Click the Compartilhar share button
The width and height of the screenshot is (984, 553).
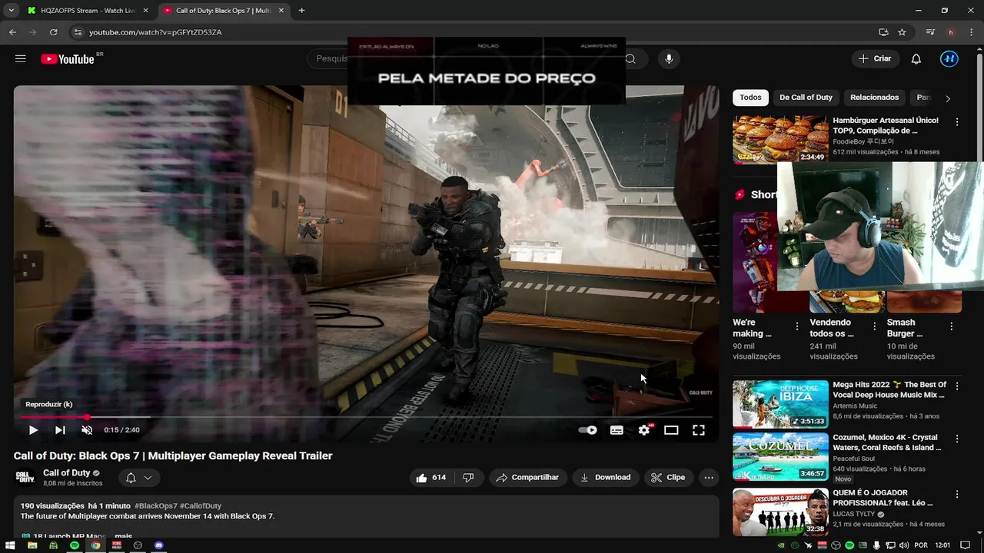point(527,477)
